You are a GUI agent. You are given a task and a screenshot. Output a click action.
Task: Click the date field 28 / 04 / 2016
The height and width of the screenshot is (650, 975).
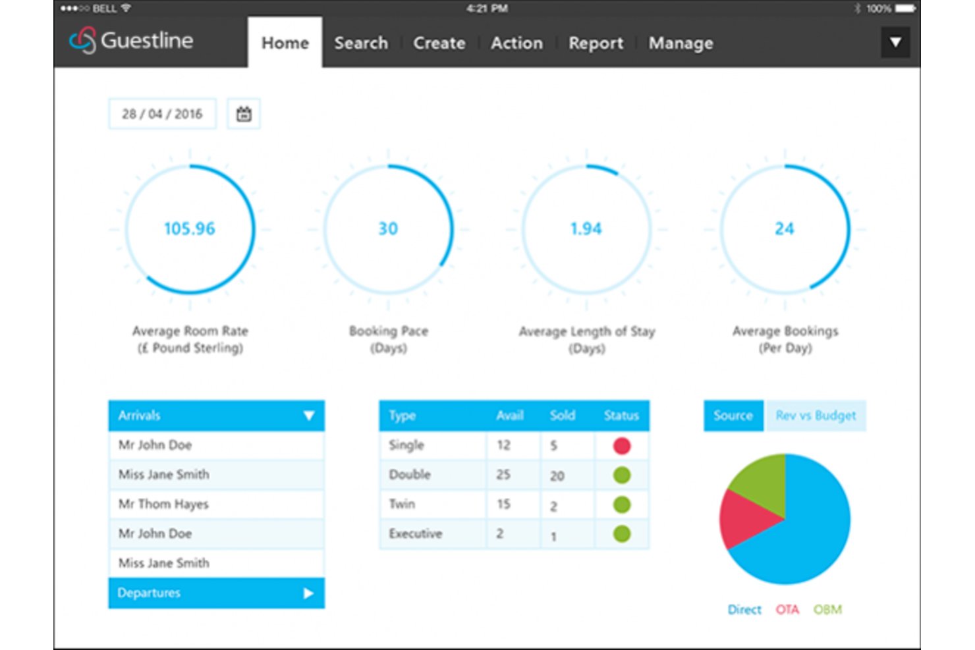point(162,114)
